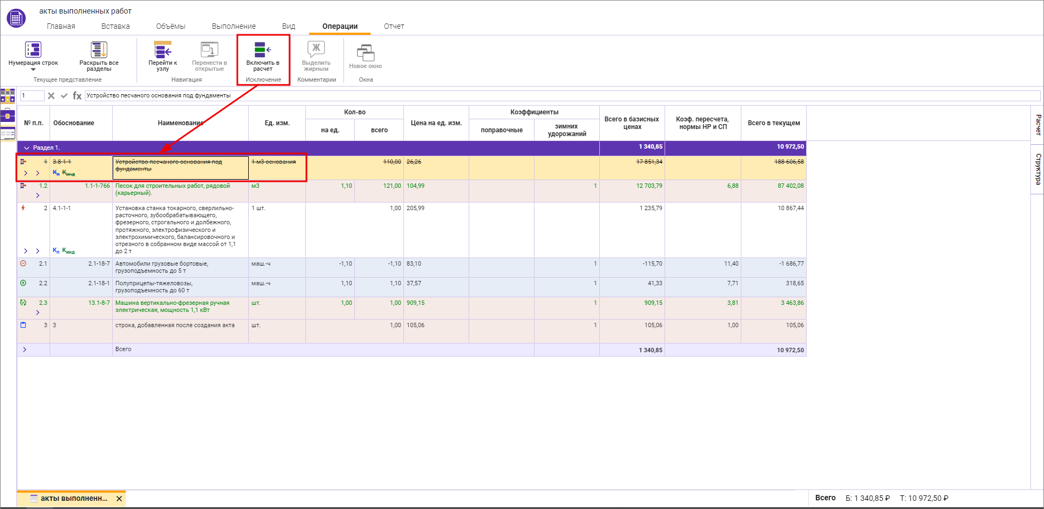Confirm the entry with formula bar checkmark
Screen dimensions: 1044x509
64,96
